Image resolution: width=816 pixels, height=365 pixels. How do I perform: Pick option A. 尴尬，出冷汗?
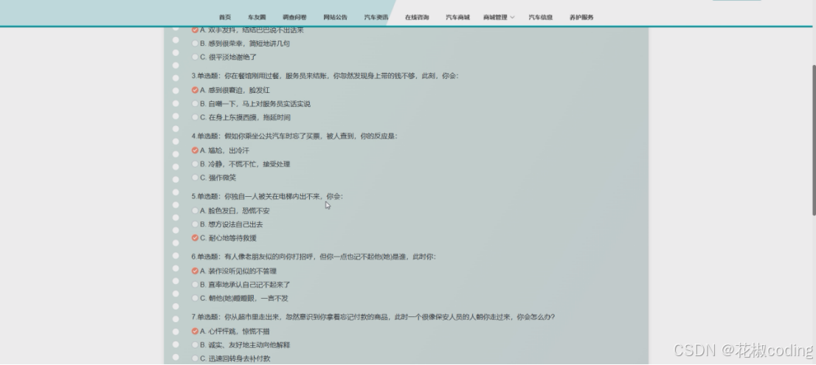(x=196, y=150)
